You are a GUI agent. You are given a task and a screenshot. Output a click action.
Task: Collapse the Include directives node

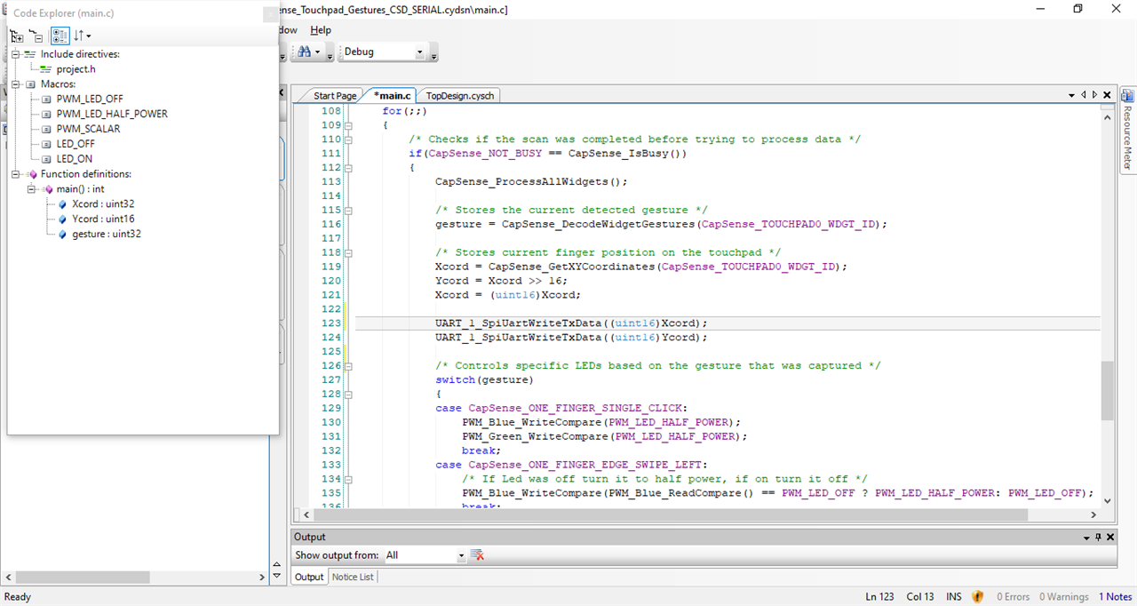(15, 54)
